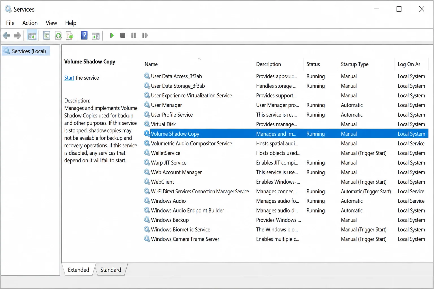This screenshot has width=434, height=289.
Task: Start Service with the green play icon
Action: (x=112, y=36)
